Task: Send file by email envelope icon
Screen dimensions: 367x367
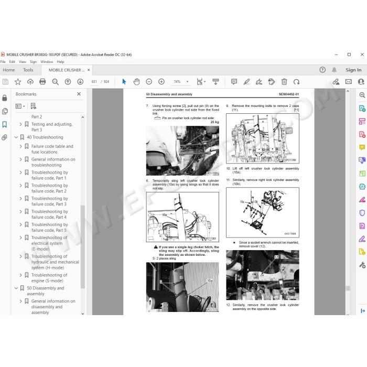Action: [x=349, y=82]
